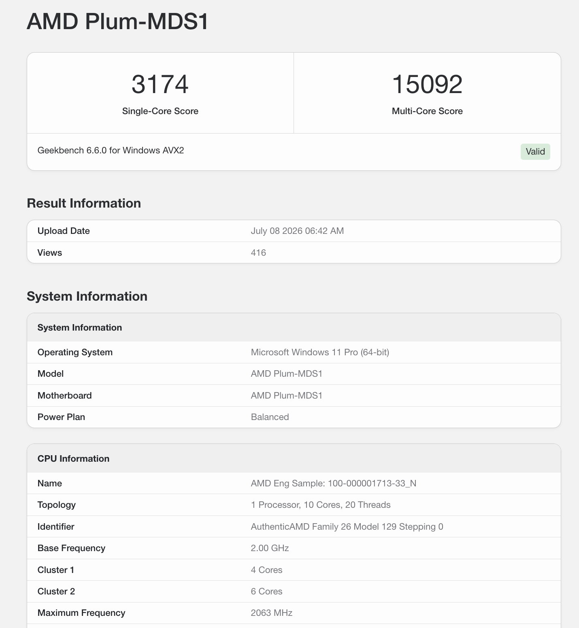Click the Views label

coord(49,253)
